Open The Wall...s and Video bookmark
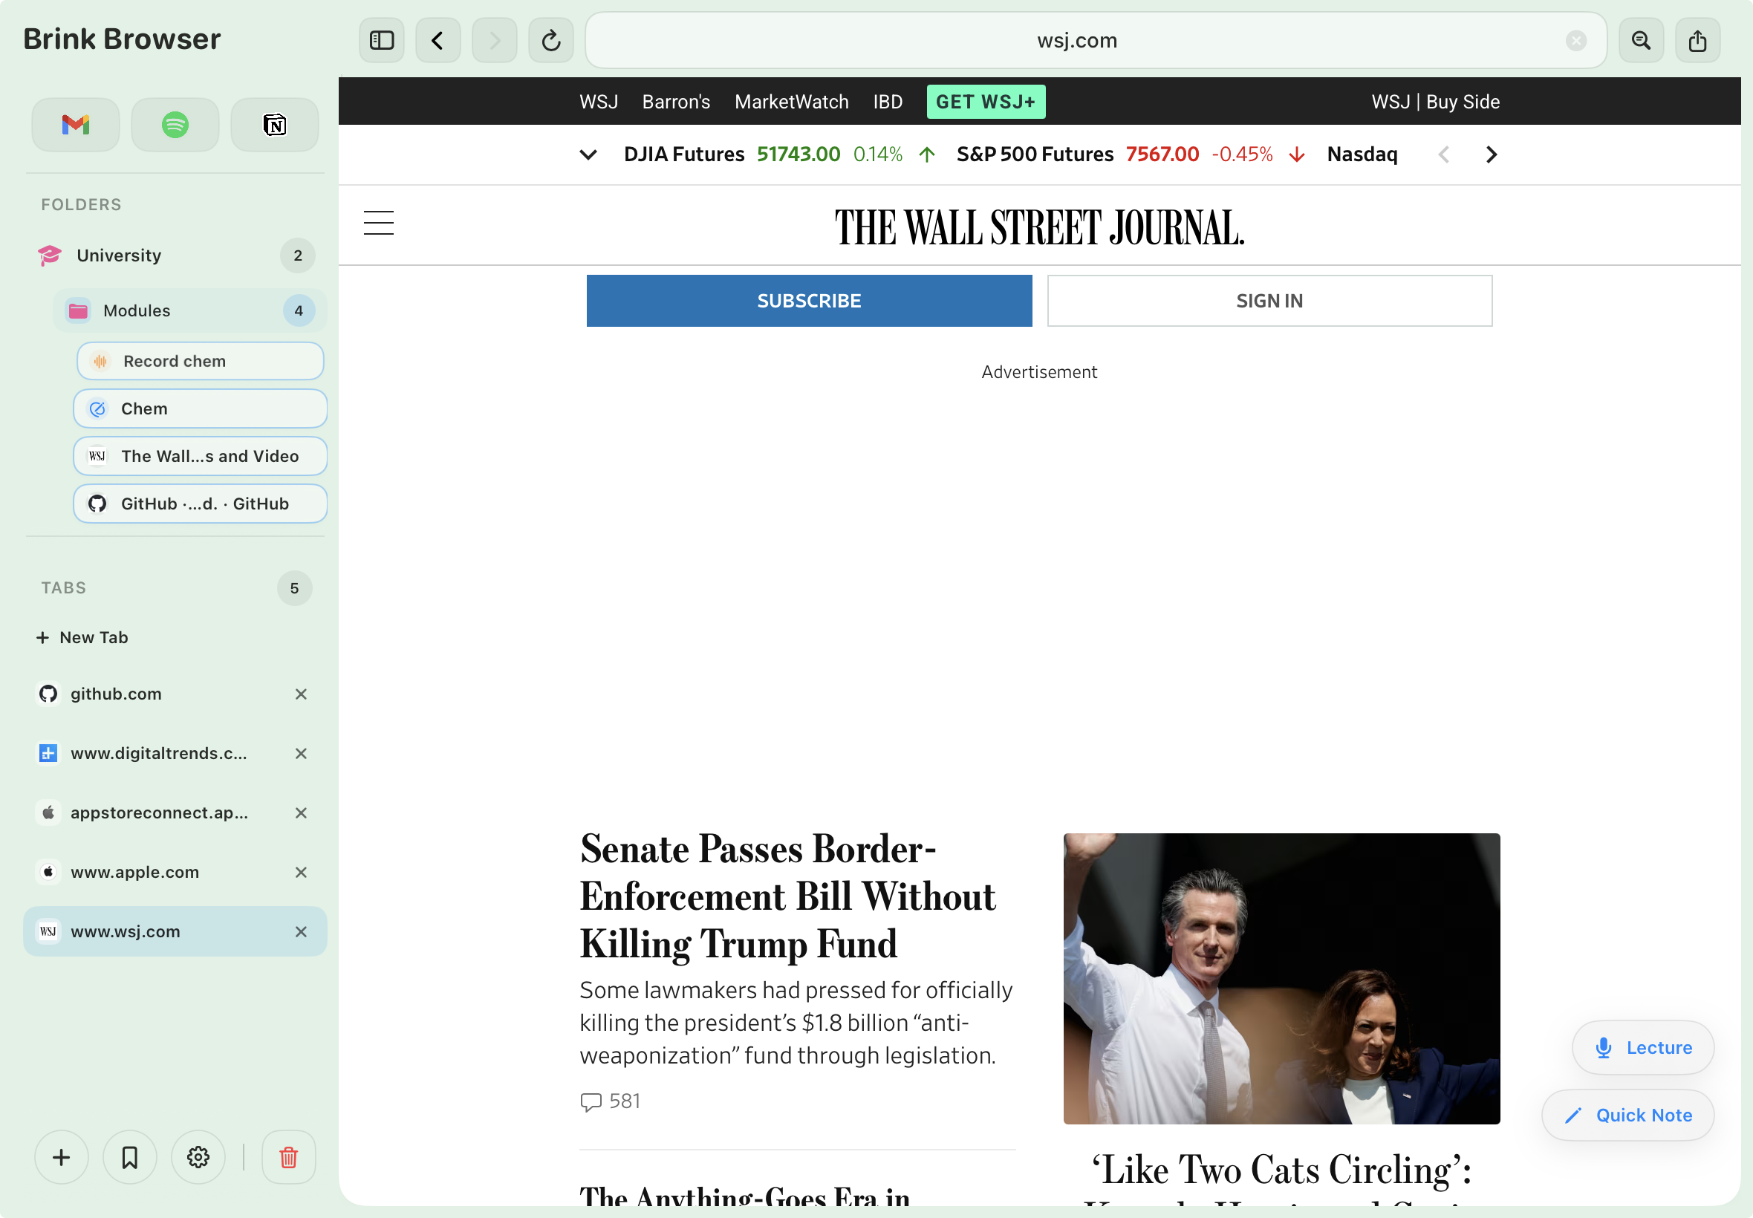Viewport: 1753px width, 1218px height. (200, 456)
